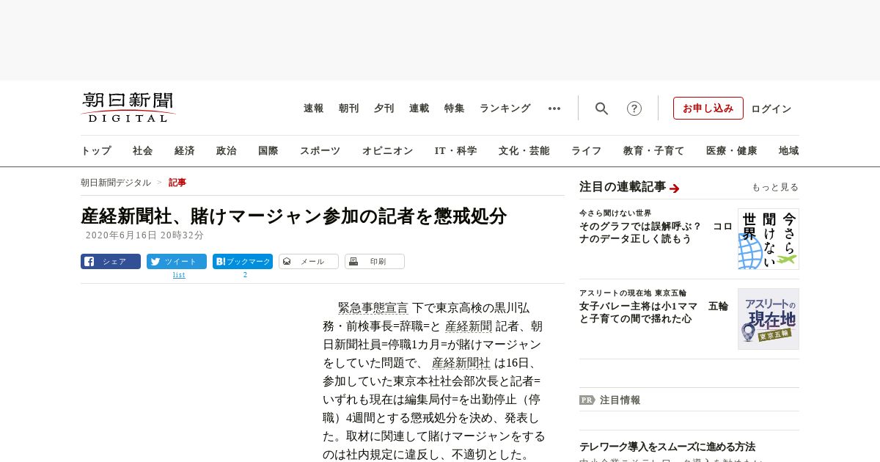The image size is (880, 462).
Task: Open the Asahi Shimbun Digital logo
Action: pos(128,107)
